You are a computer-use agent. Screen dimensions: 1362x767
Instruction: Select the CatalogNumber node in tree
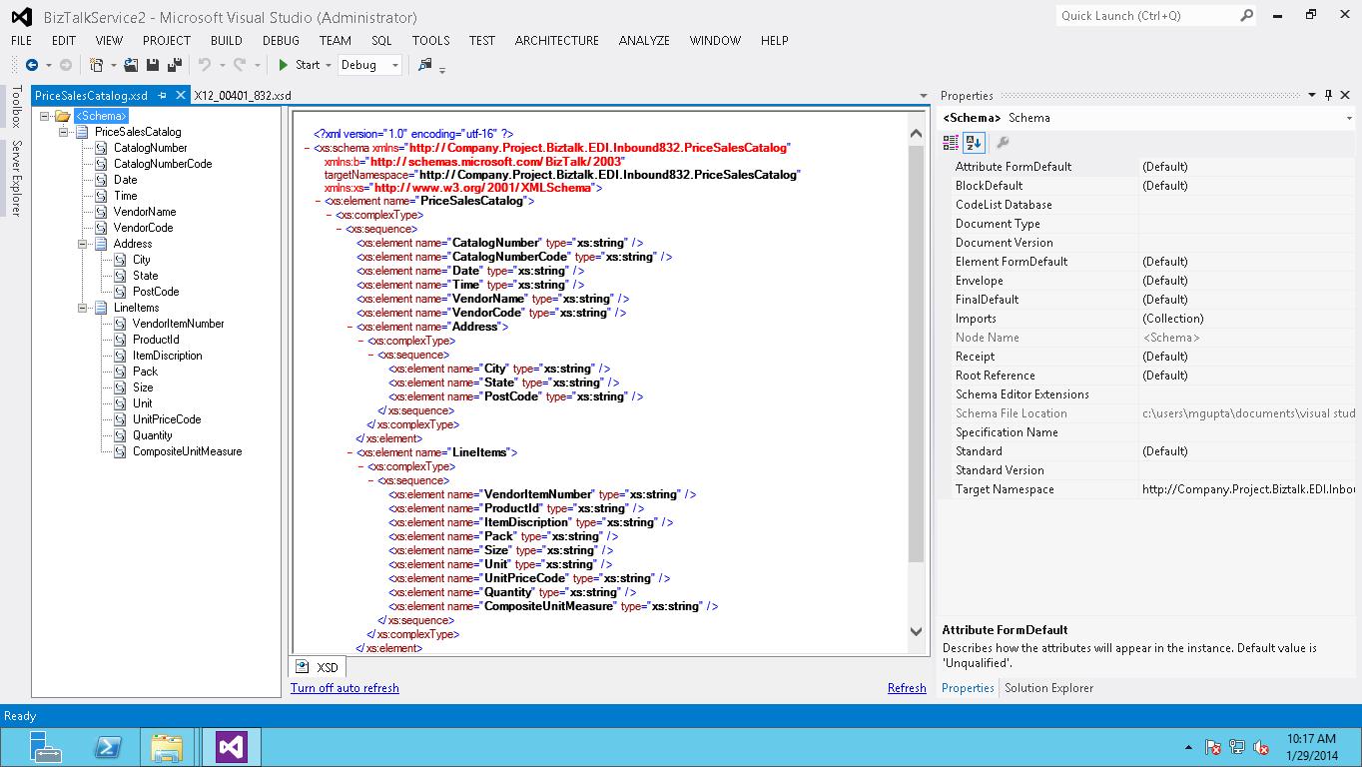pos(150,148)
